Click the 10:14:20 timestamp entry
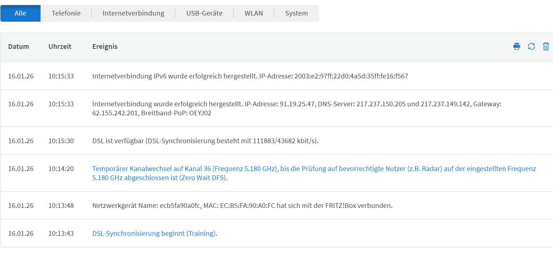The image size is (553, 256). tap(61, 168)
